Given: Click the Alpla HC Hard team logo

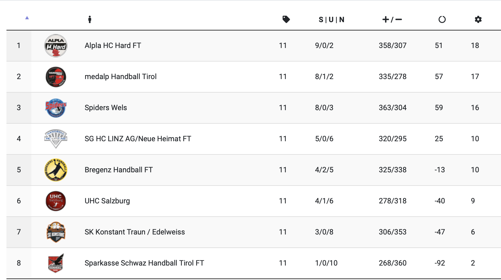Looking at the screenshot, I should 56,46.
